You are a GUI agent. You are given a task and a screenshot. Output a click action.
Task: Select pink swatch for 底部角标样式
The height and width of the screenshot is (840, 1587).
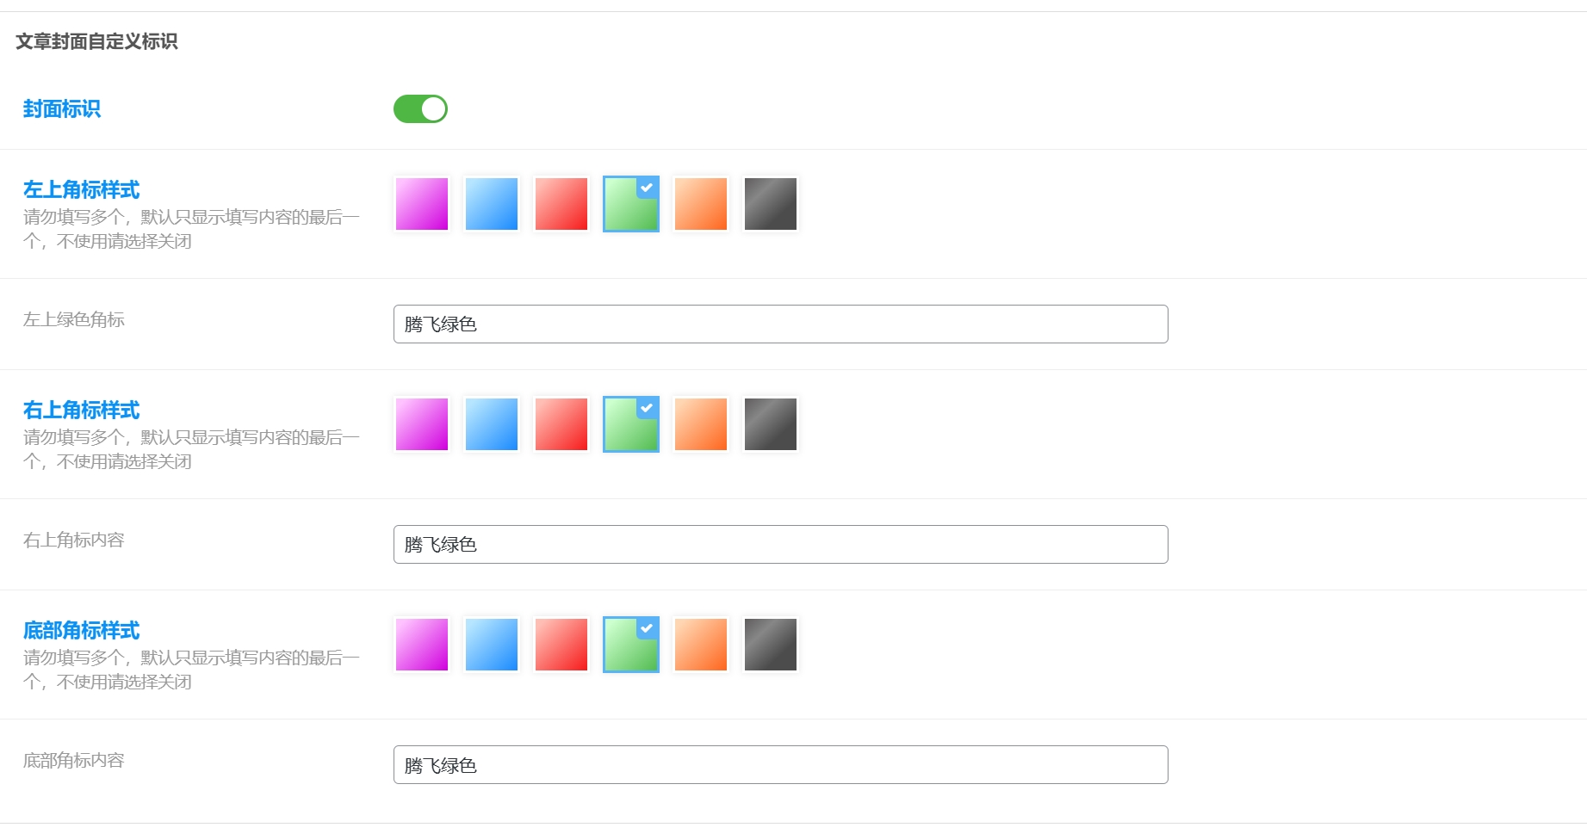coord(422,645)
